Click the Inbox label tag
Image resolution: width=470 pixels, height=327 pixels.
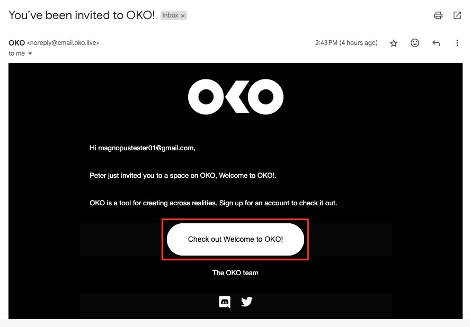170,15
